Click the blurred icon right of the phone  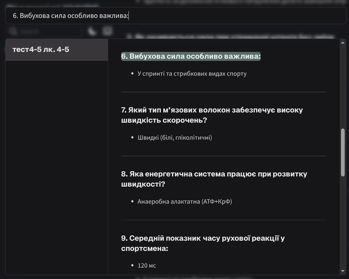click(107, 31)
